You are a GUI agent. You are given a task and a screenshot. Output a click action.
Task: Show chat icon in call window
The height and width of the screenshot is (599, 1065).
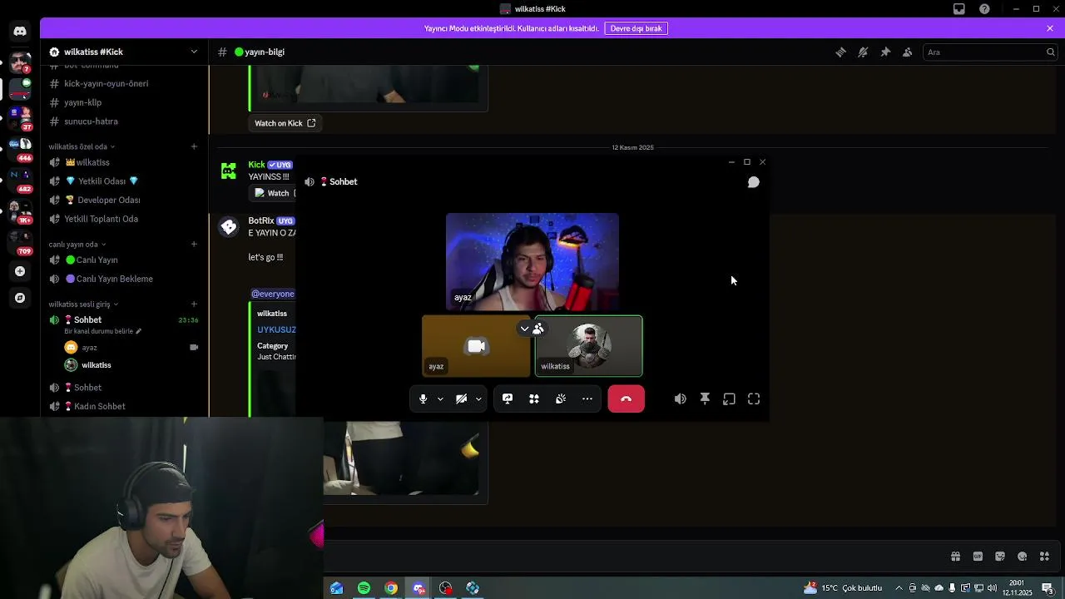tap(753, 182)
